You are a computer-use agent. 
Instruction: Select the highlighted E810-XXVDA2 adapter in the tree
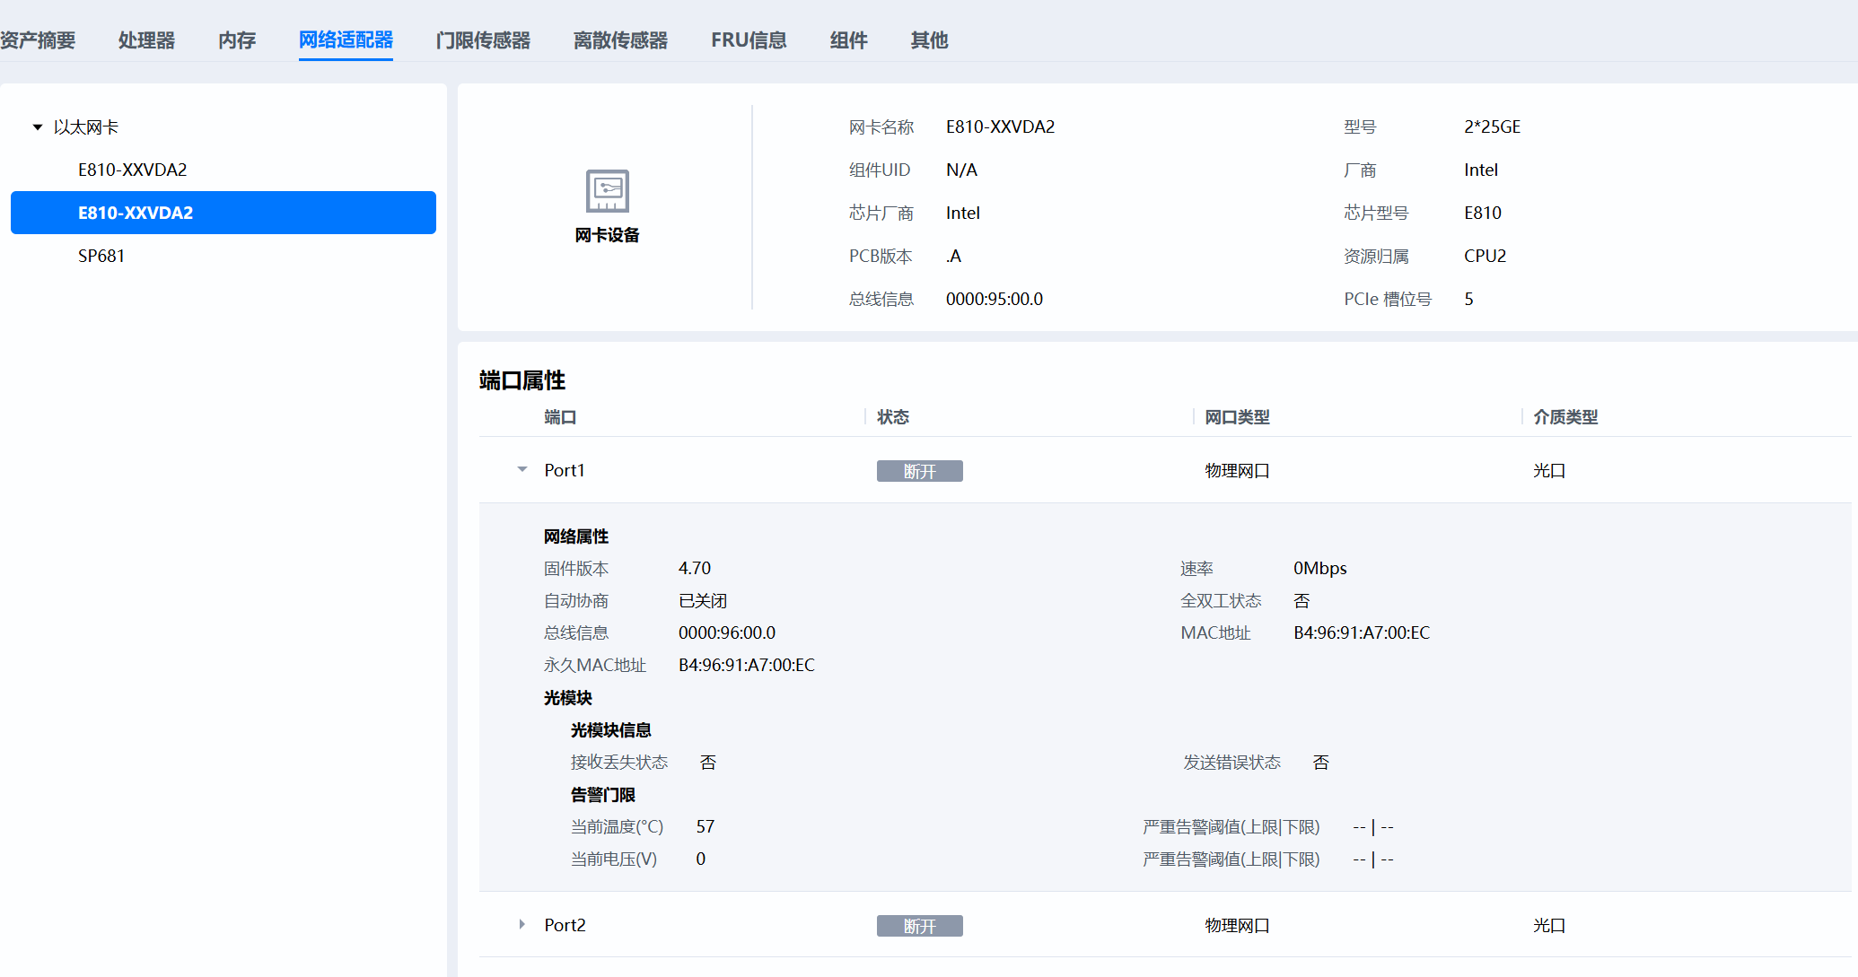click(136, 213)
